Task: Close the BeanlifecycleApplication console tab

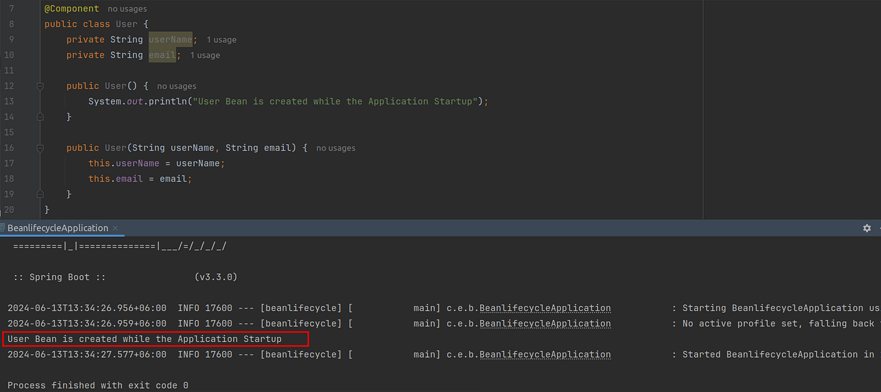Action: click(115, 228)
